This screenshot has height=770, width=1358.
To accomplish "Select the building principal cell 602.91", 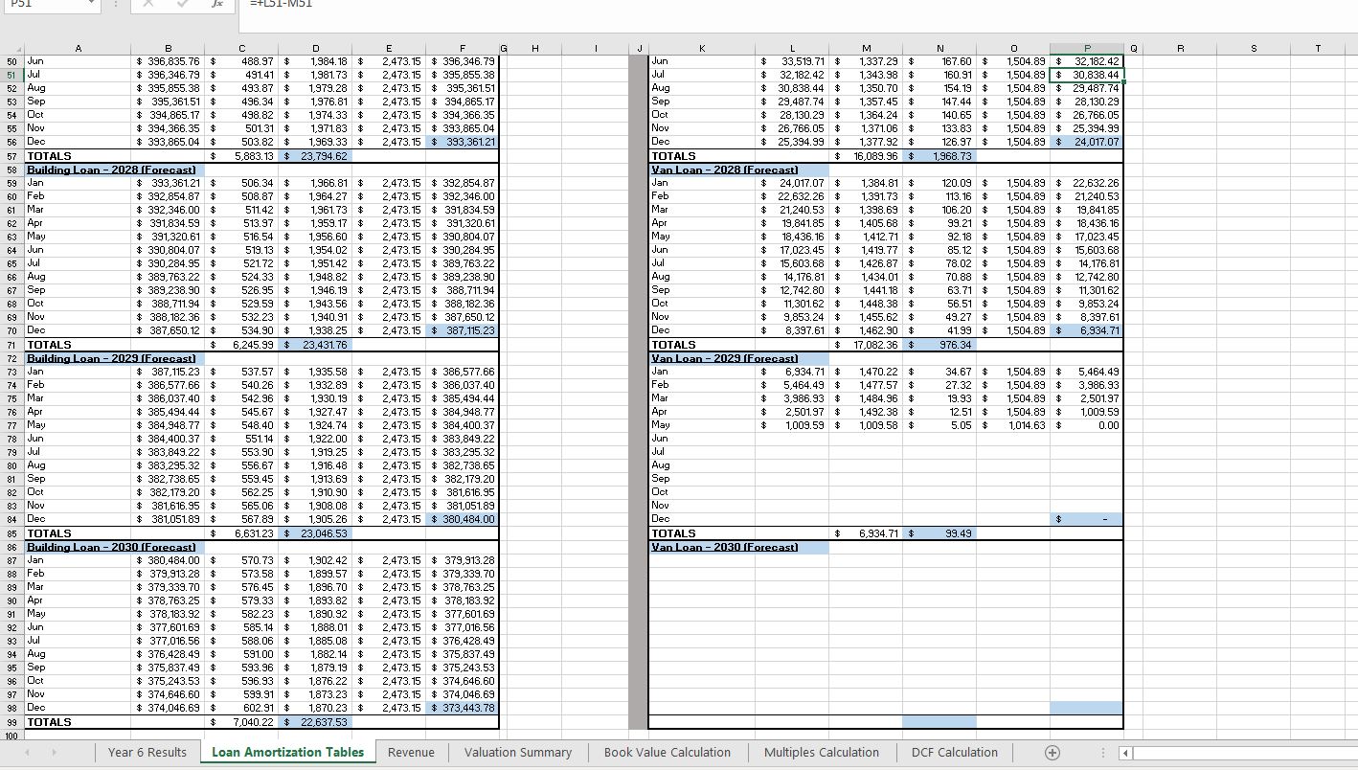I will 242,709.
